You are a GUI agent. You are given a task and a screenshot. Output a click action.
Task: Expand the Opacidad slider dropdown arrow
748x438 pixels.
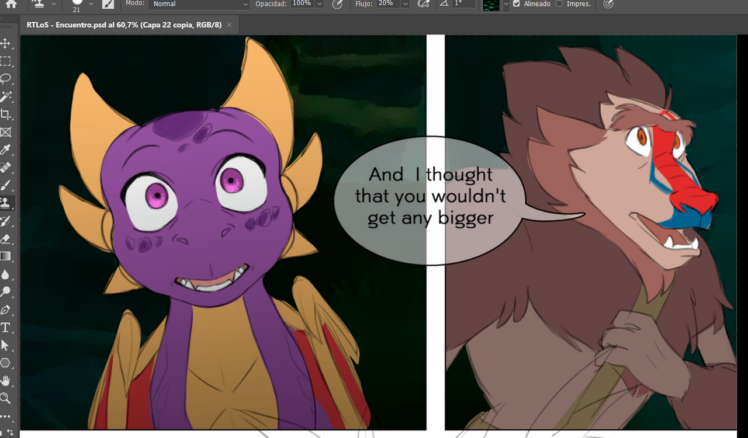(x=319, y=4)
